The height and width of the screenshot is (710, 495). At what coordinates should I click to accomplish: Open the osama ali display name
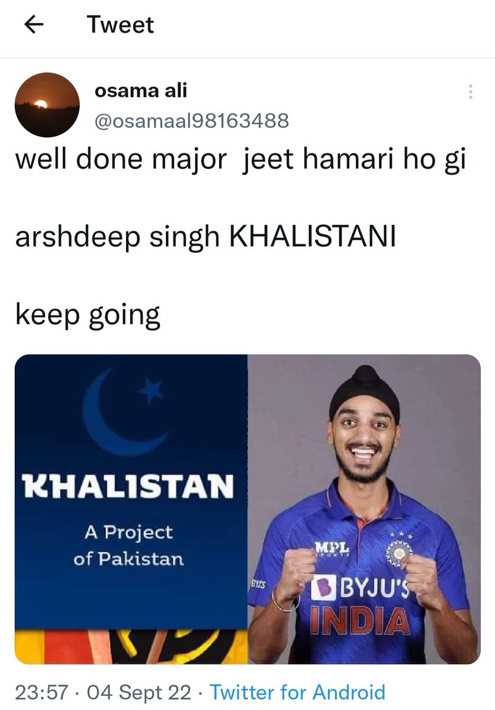(141, 91)
